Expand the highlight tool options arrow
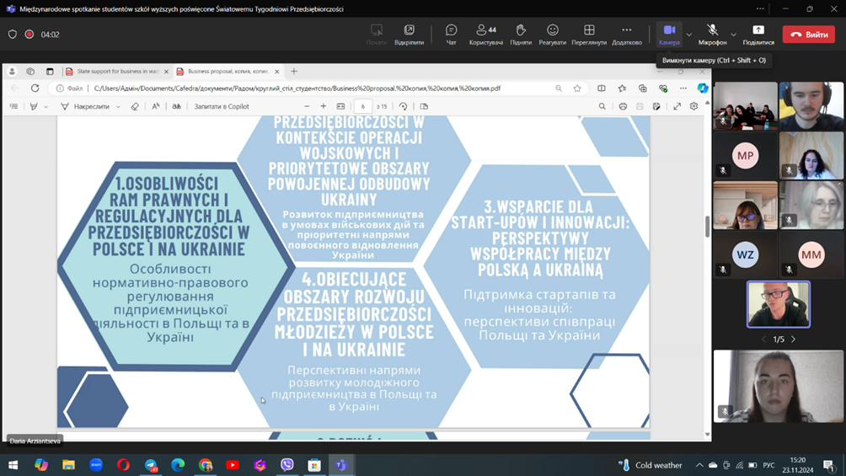The height and width of the screenshot is (476, 846). point(46,107)
